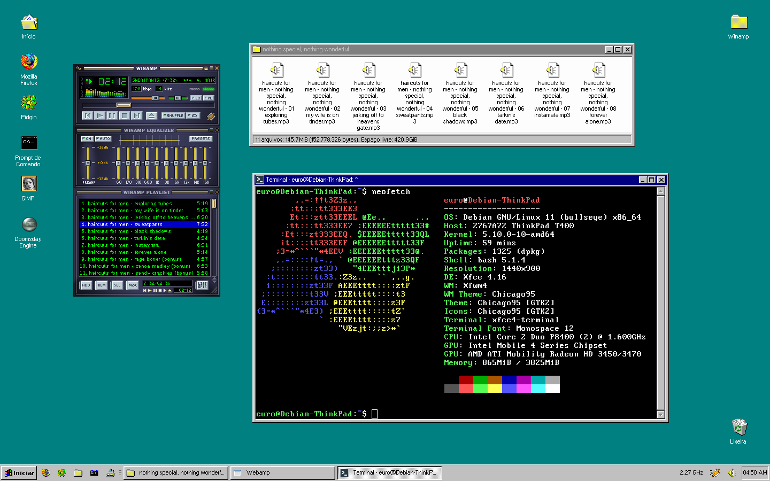770x481 pixels.
Task: Open playlist ADD menu button
Action: (86, 285)
